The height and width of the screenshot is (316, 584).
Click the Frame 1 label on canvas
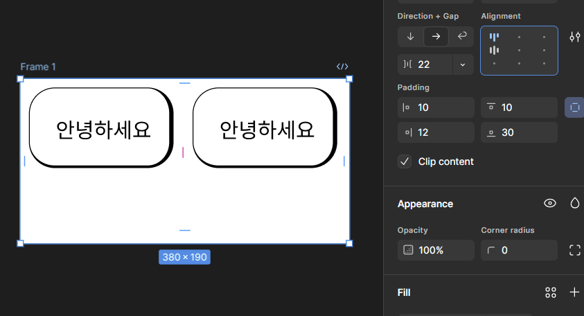pyautogui.click(x=38, y=67)
